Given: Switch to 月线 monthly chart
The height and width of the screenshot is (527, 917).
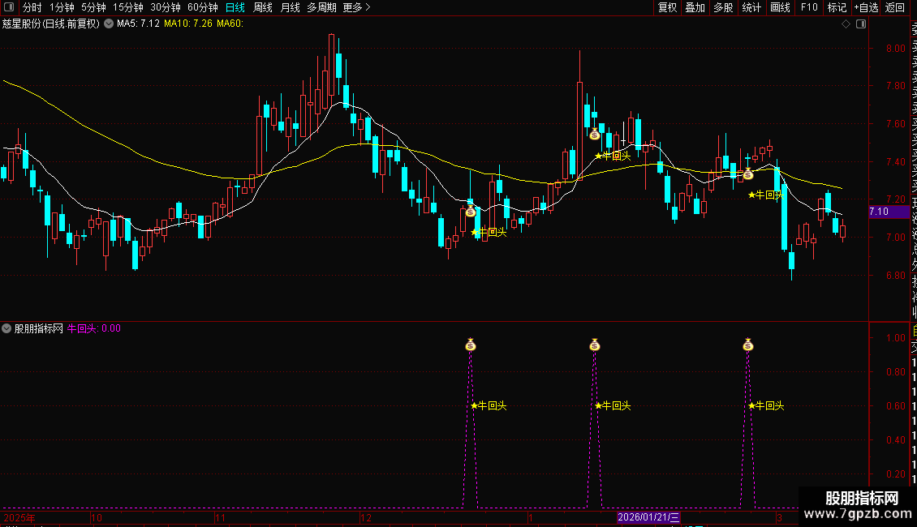Looking at the screenshot, I should pyautogui.click(x=290, y=7).
